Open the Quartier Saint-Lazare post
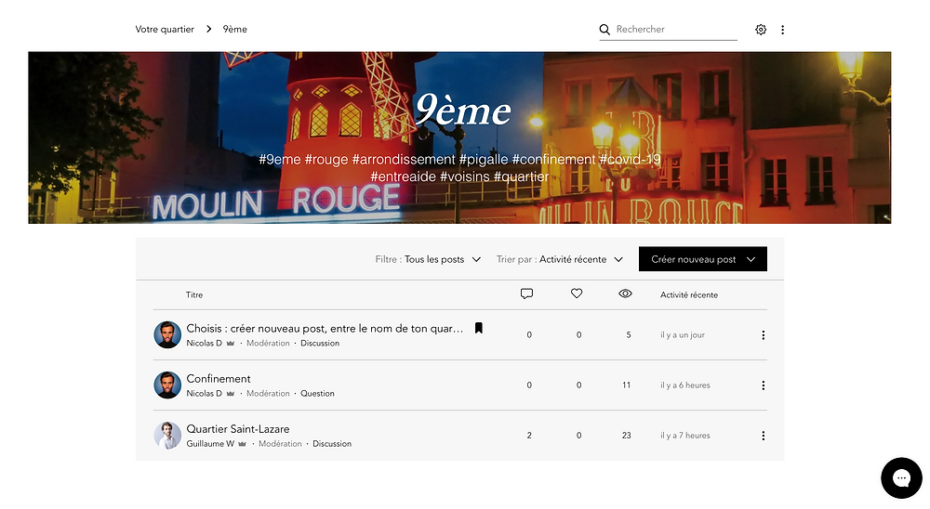The height and width of the screenshot is (509, 930). [238, 429]
